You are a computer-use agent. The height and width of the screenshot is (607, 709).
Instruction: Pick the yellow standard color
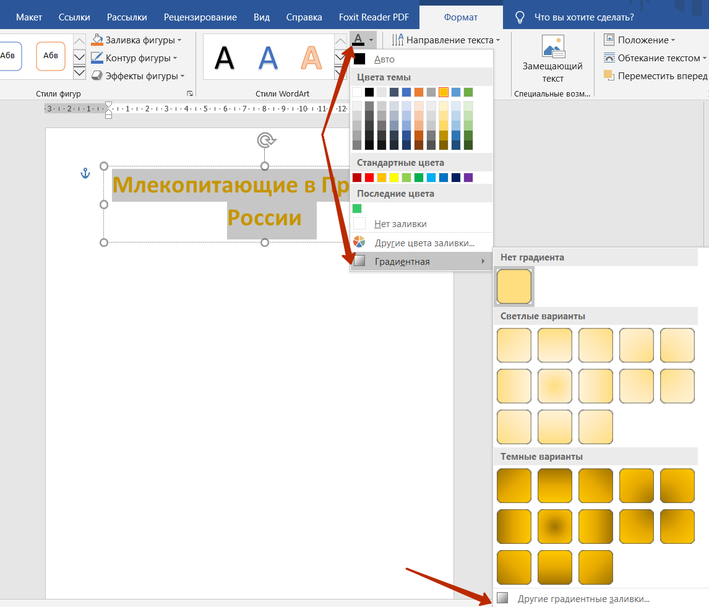tap(394, 178)
